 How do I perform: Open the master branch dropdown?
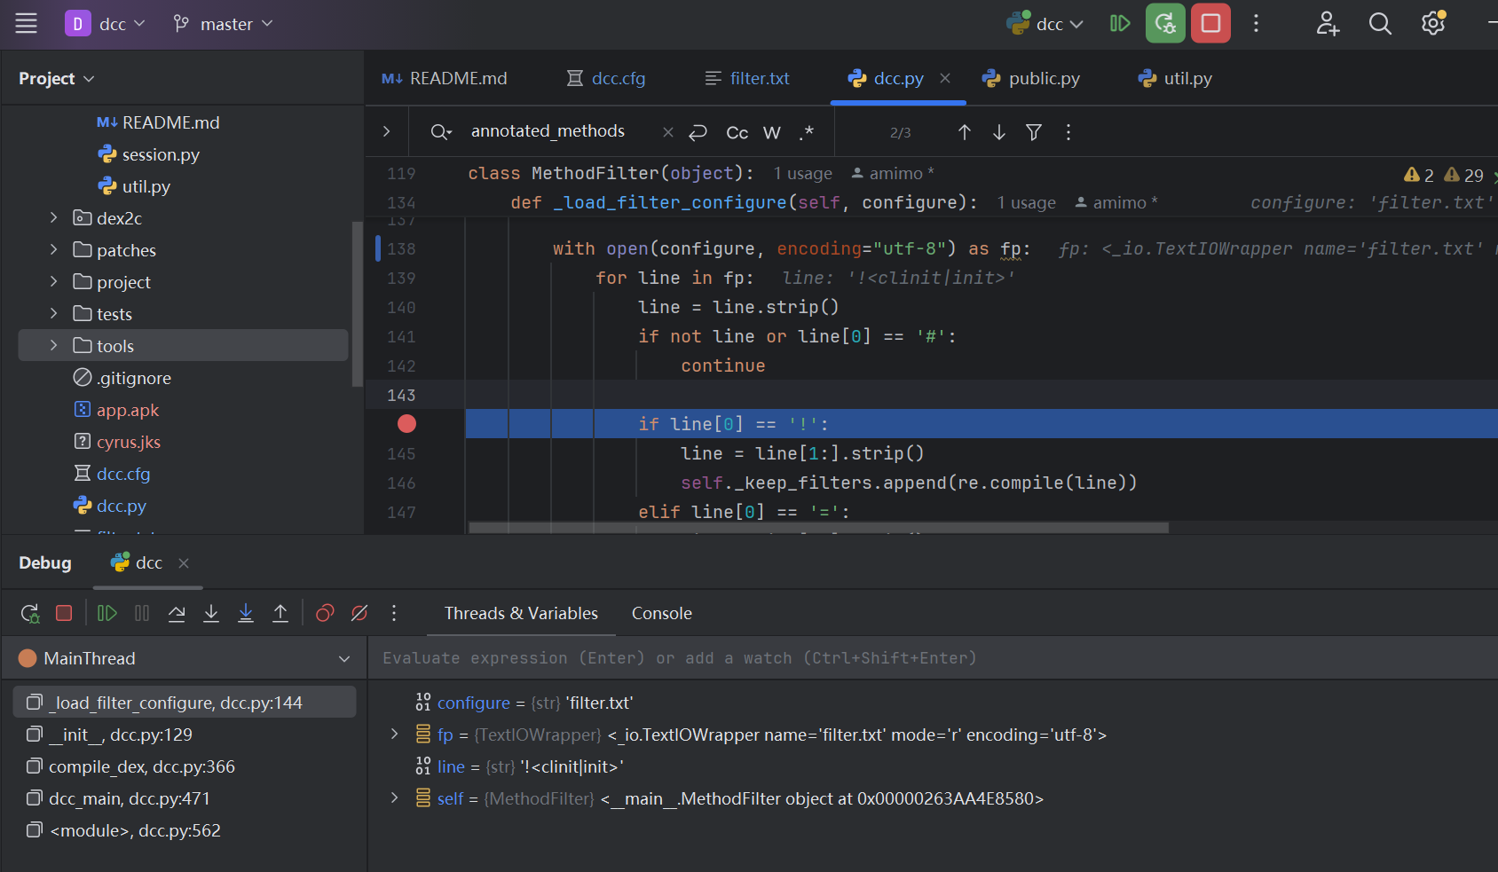pyautogui.click(x=223, y=24)
